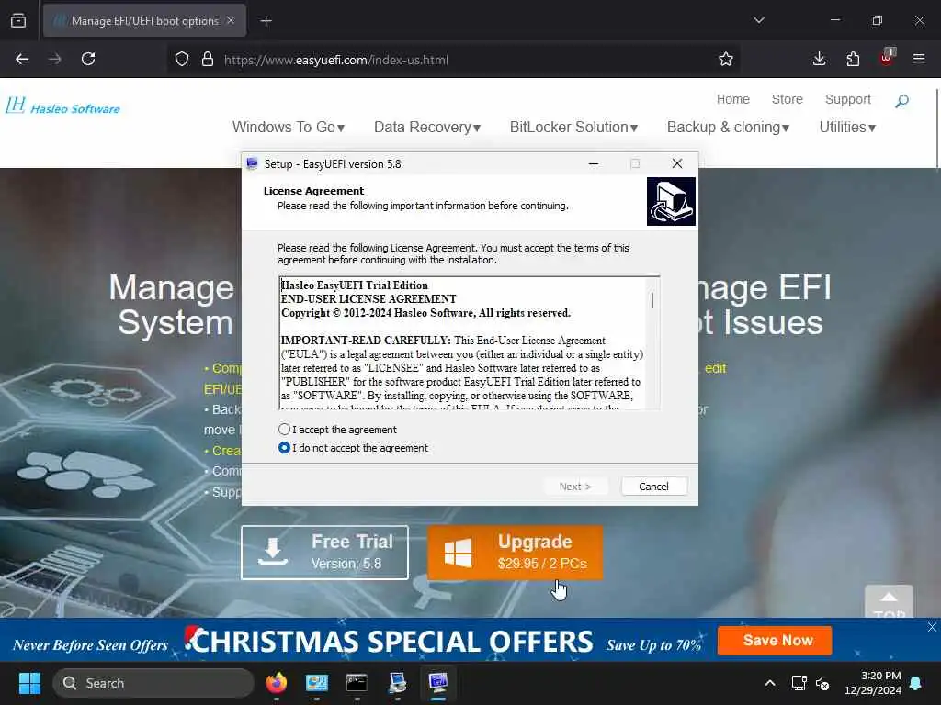Expand the Utilities menu
Viewport: 941px width, 705px height.
click(847, 127)
